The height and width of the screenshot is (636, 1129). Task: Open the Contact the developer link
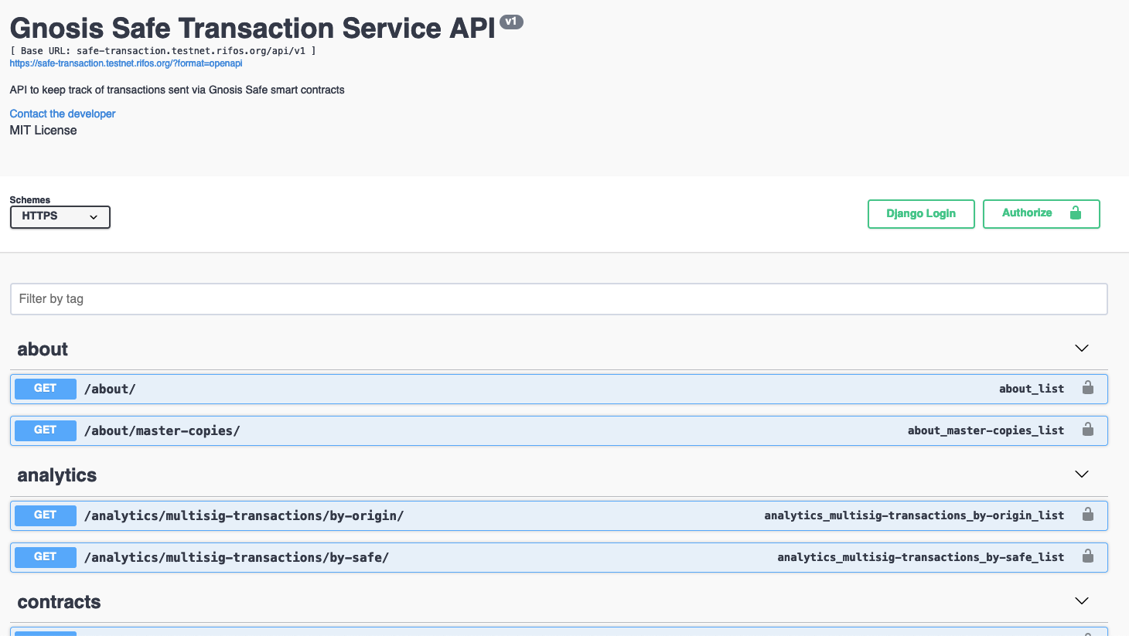click(x=63, y=114)
